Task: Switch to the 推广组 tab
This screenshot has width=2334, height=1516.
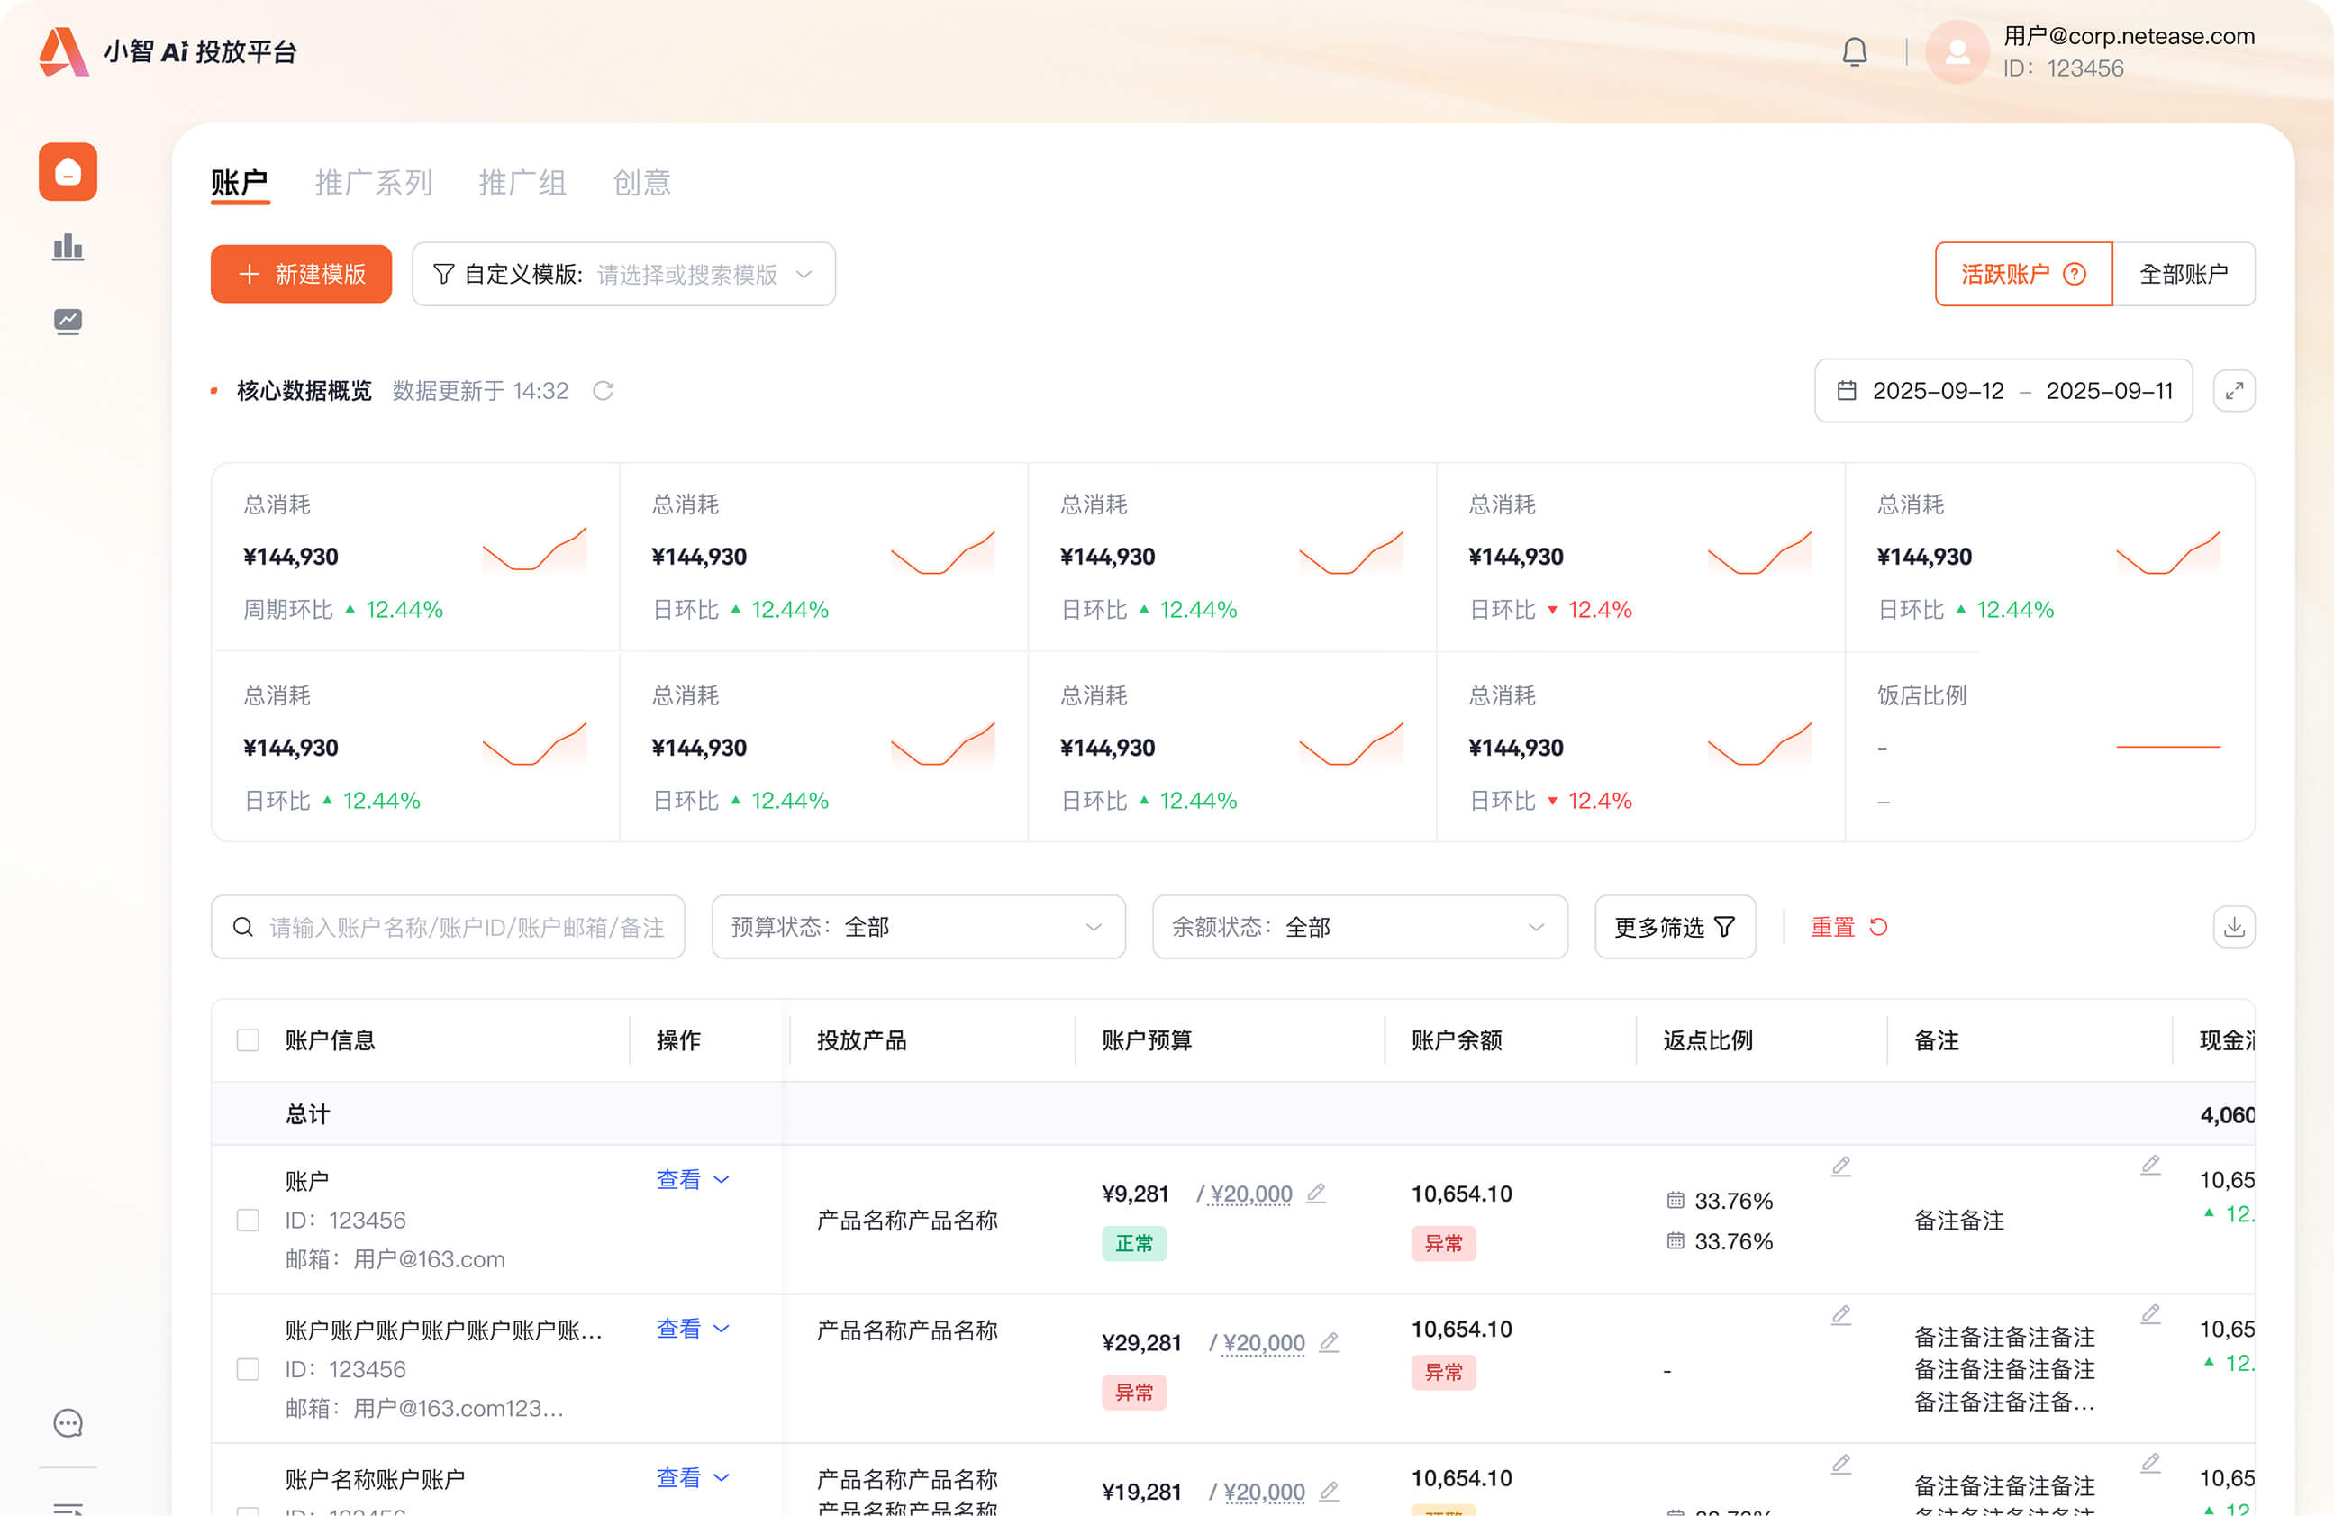Action: click(522, 184)
